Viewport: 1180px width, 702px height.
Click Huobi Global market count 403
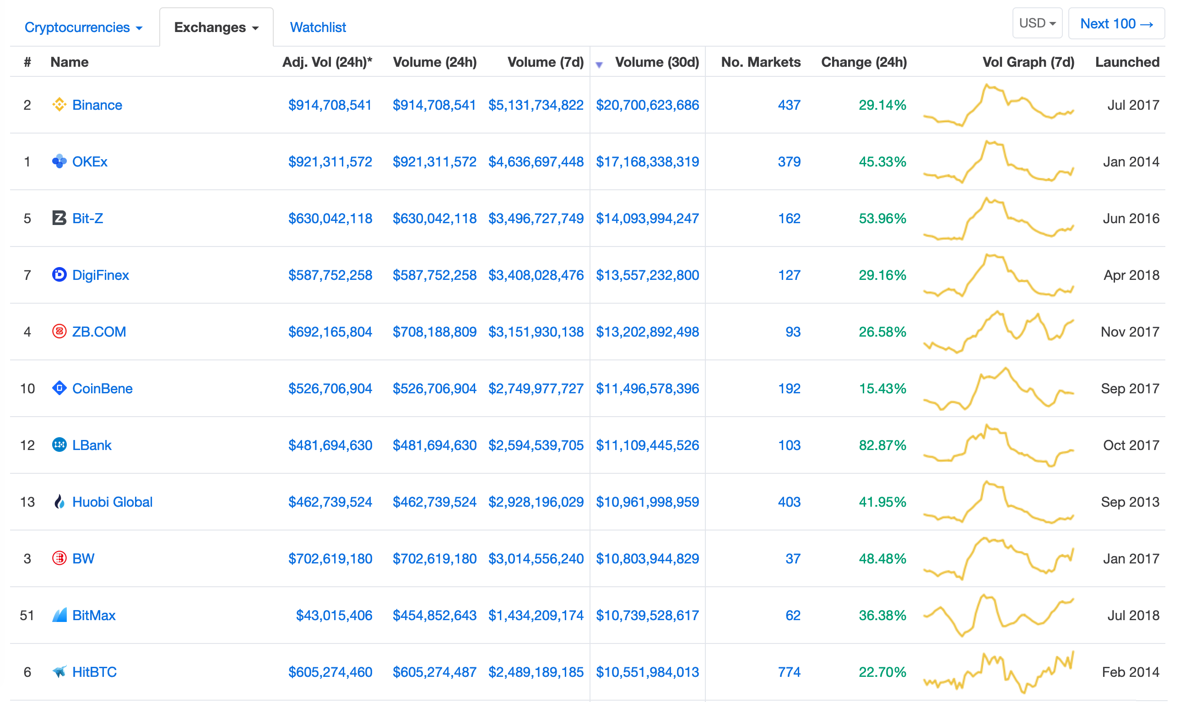789,502
